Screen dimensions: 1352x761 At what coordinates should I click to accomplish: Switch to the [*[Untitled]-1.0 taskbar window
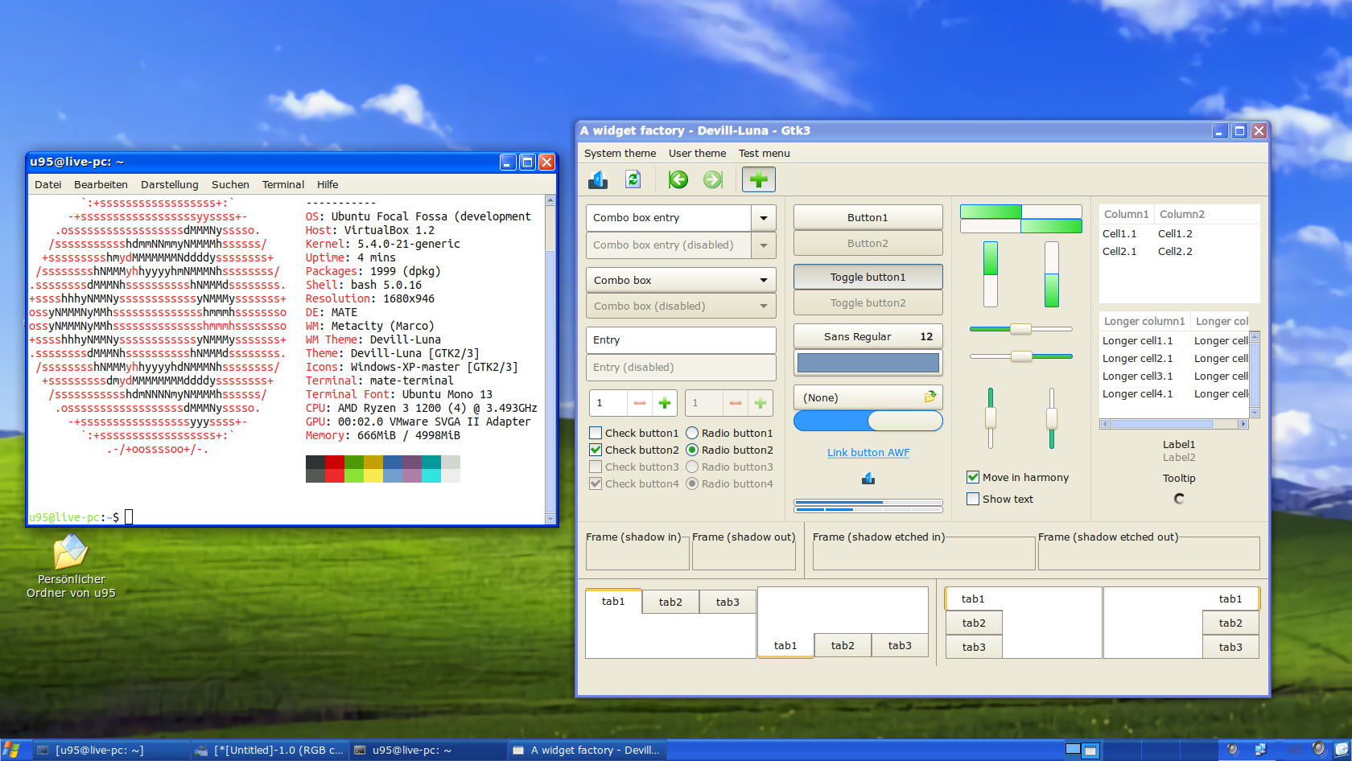click(270, 751)
